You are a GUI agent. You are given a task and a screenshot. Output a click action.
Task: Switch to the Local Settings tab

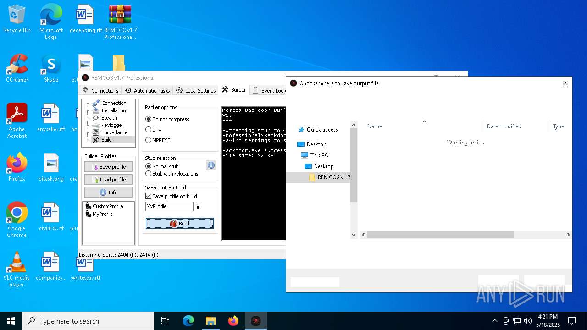(196, 90)
